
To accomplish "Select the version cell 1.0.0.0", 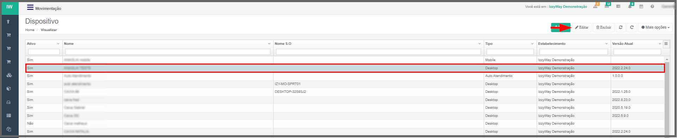I will coord(617,76).
